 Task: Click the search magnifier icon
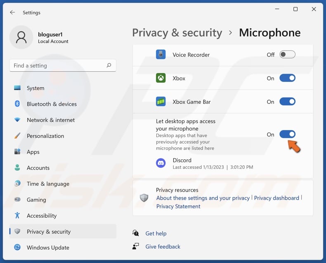click(x=109, y=65)
